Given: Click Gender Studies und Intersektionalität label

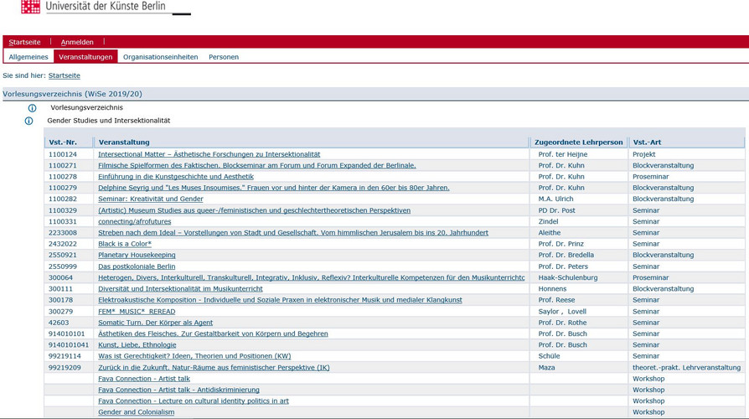Looking at the screenshot, I should pyautogui.click(x=108, y=121).
